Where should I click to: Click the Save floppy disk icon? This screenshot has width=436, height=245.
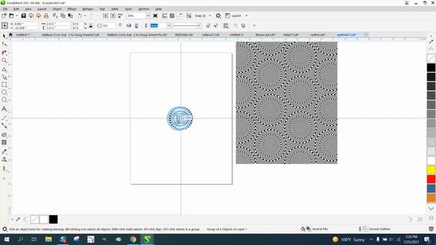click(24, 16)
